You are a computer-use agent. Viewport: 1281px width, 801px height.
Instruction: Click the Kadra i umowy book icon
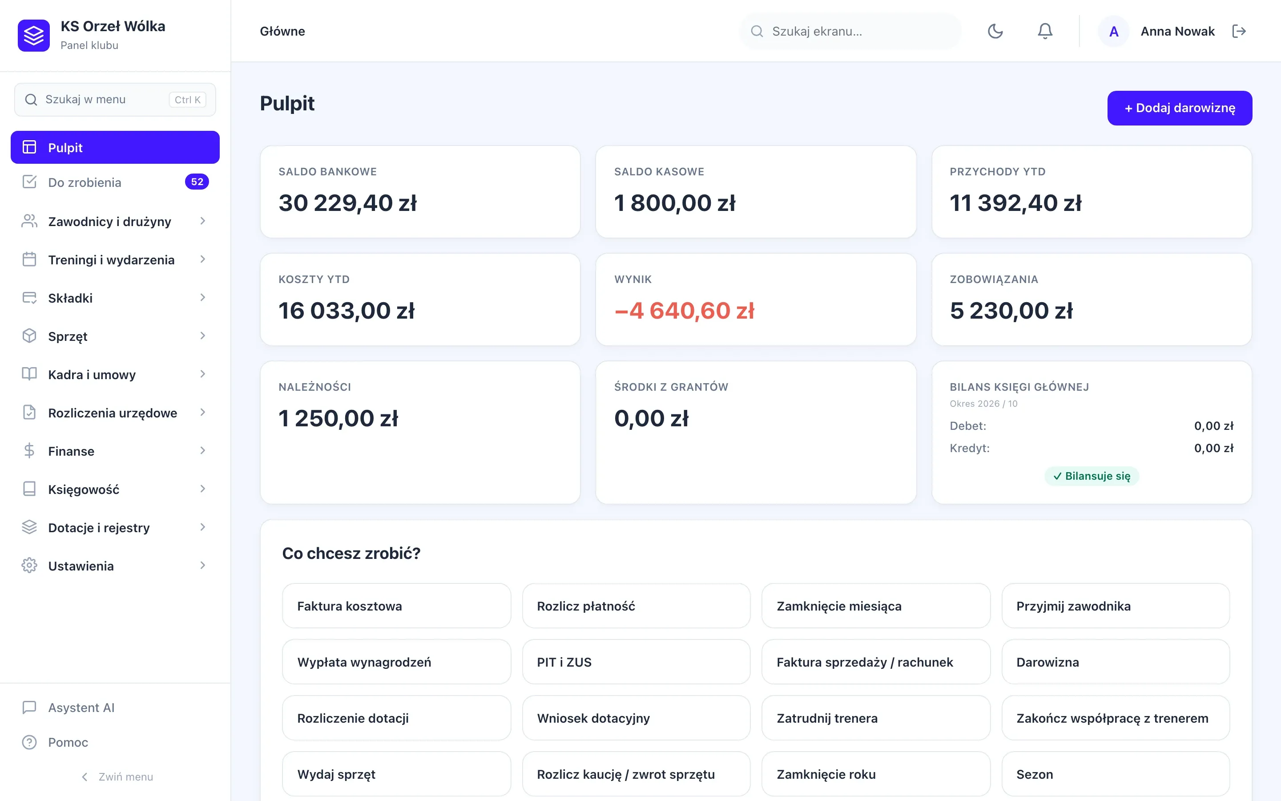[30, 374]
